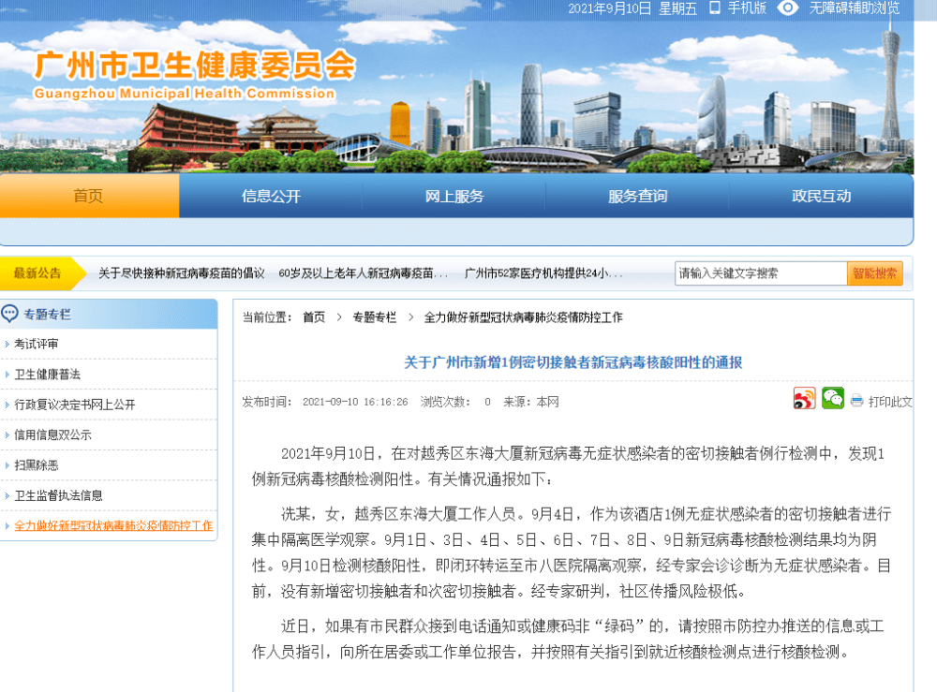Click the printer icon beside 打印此文
This screenshot has height=692, width=937.
(x=855, y=399)
